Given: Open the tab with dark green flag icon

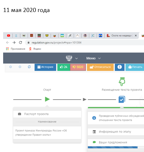Looking at the screenshot, I should click(39, 36).
